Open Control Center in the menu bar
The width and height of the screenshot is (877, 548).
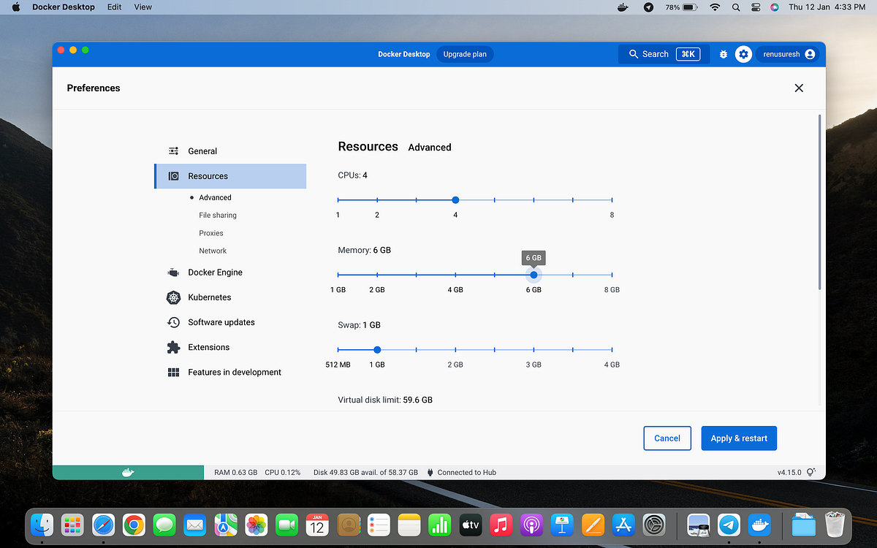click(x=756, y=7)
